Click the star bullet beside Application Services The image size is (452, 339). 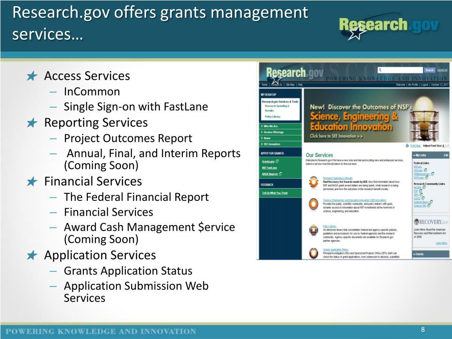pyautogui.click(x=32, y=256)
